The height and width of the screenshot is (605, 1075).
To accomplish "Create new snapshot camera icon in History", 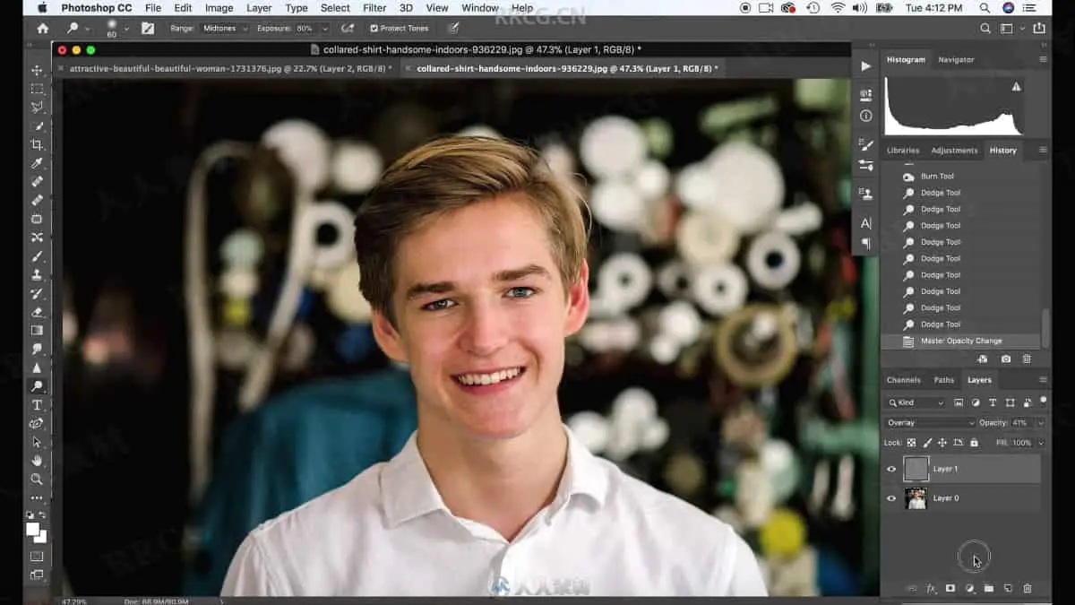I will tap(1006, 359).
